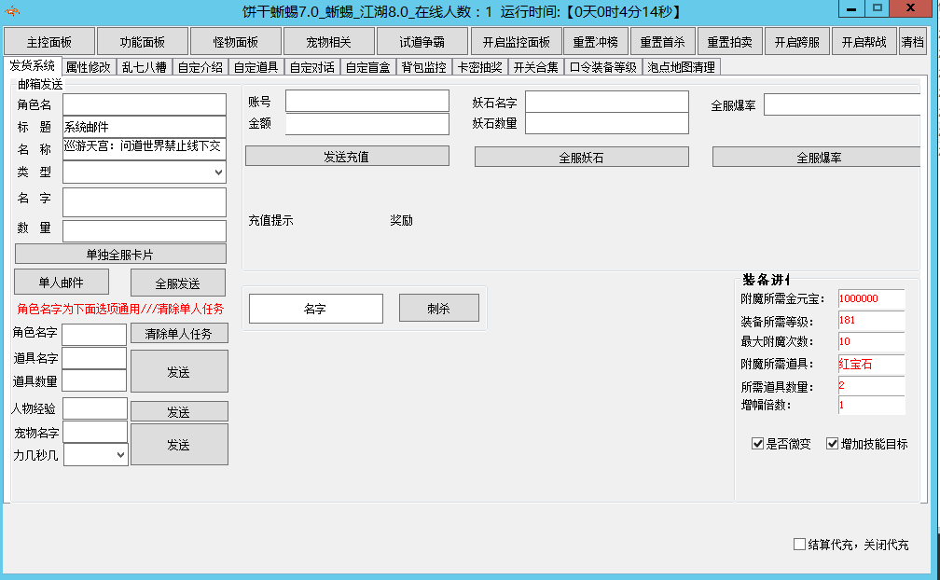Image resolution: width=940 pixels, height=580 pixels.
Task: Select the 卡密抽奖 tab
Action: (x=479, y=67)
